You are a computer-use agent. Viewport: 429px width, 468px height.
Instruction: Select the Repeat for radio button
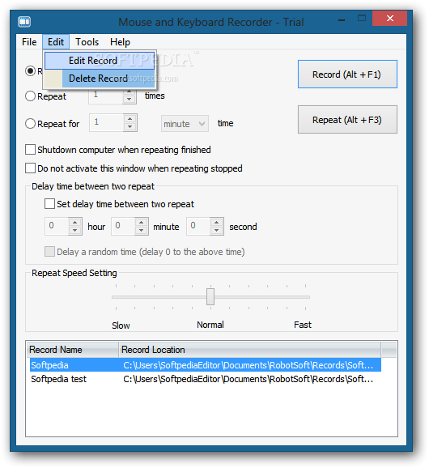tap(31, 124)
